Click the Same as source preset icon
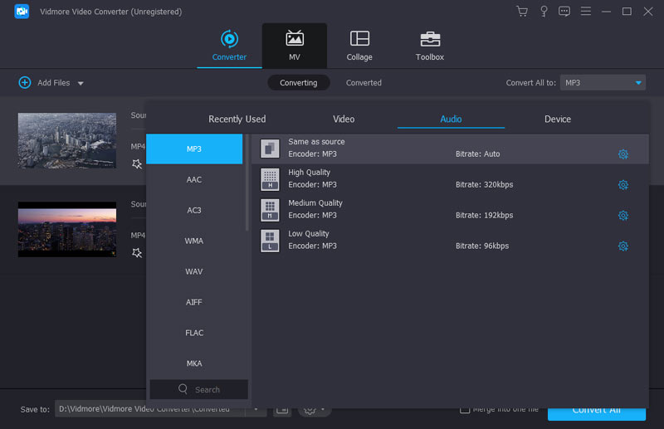 pyautogui.click(x=270, y=149)
